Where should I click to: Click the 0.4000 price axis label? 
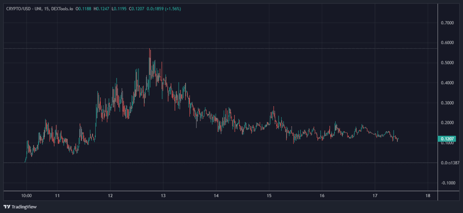click(x=448, y=83)
